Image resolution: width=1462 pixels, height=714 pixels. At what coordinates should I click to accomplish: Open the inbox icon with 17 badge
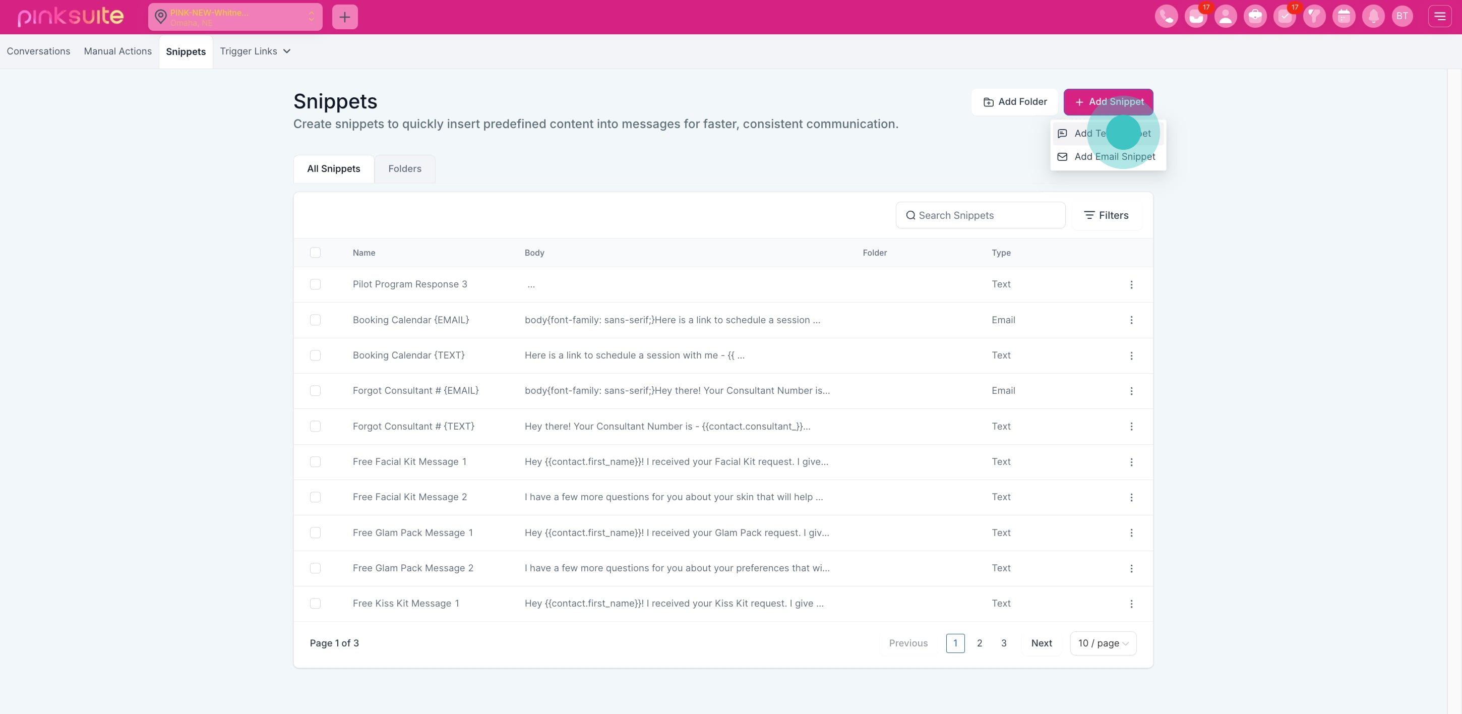1195,17
